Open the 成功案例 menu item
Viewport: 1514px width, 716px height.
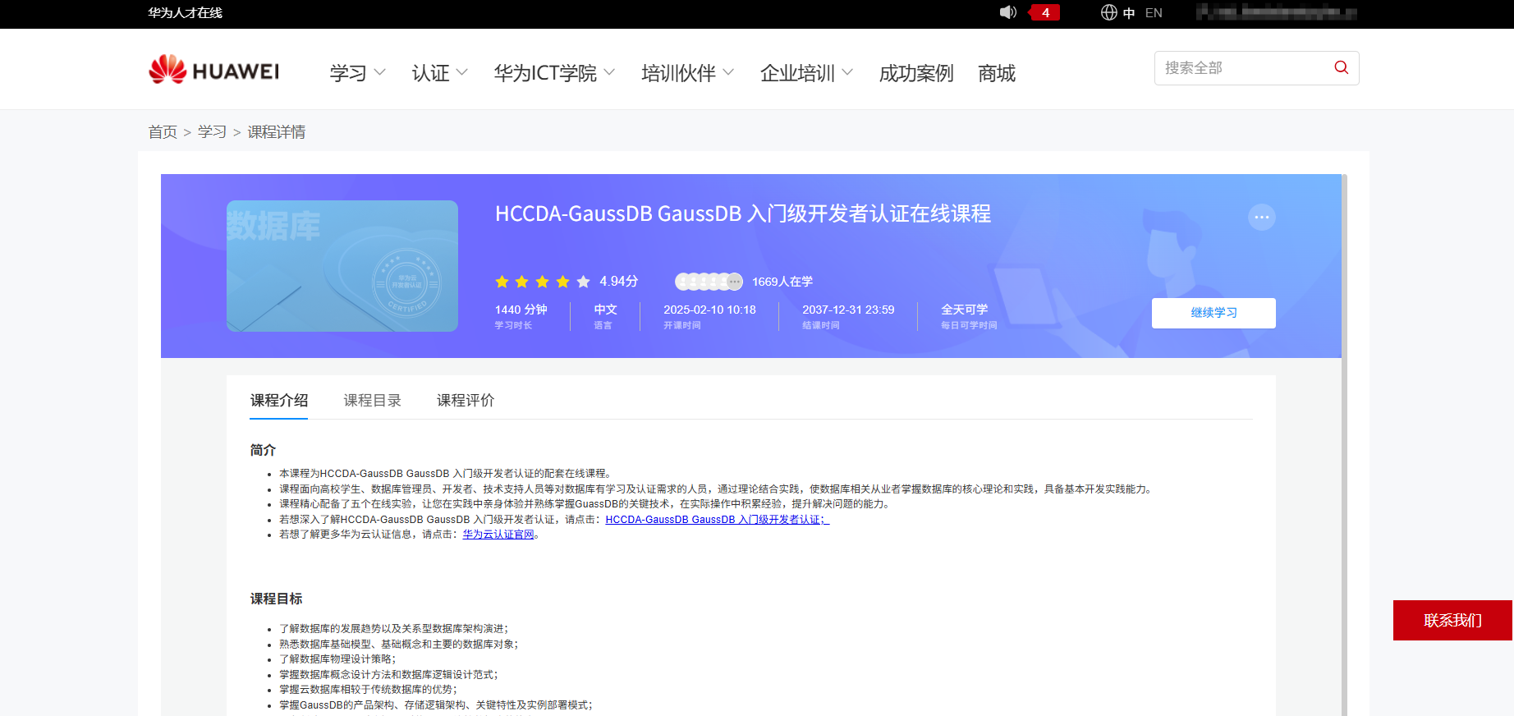[916, 73]
